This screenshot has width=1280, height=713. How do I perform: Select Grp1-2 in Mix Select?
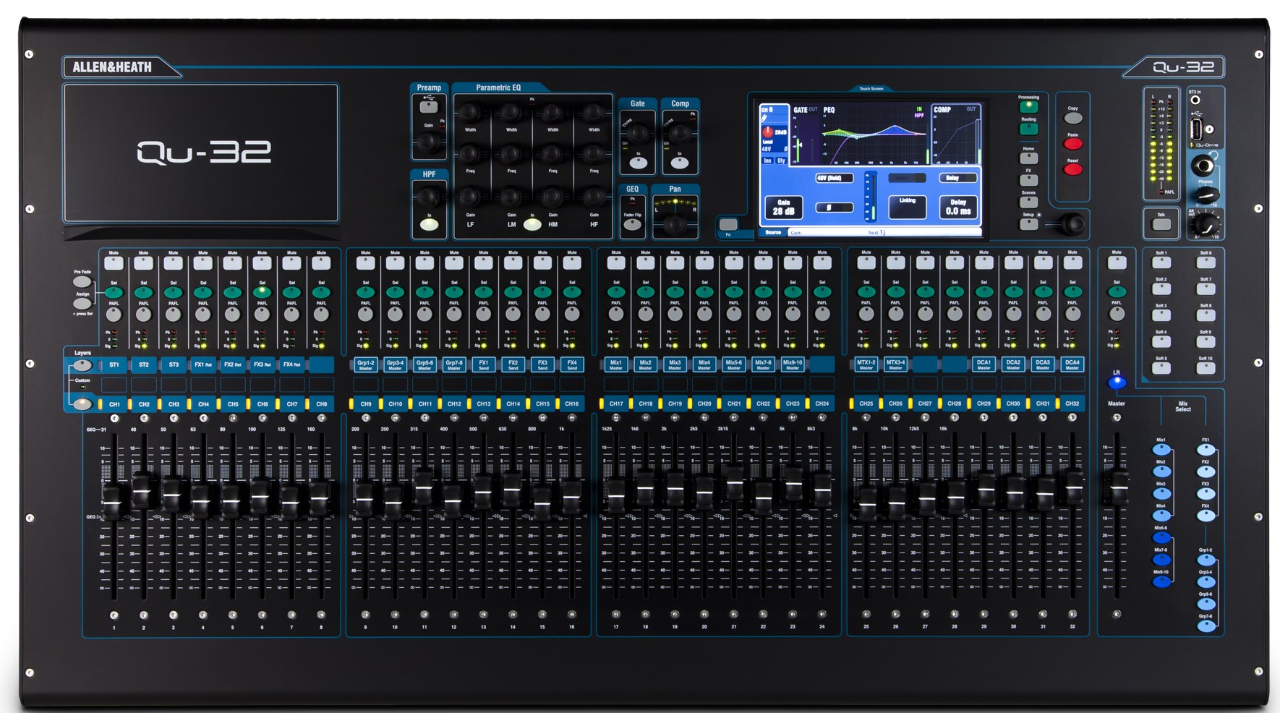[1206, 560]
